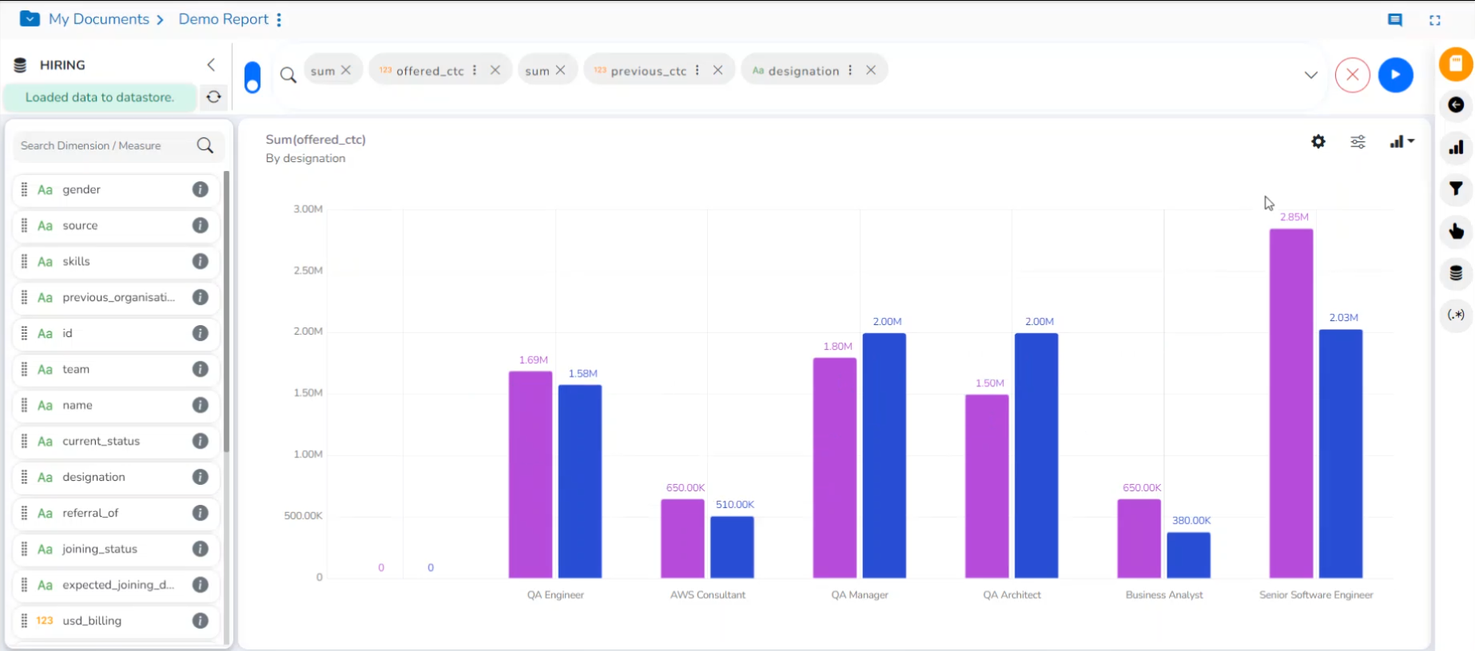Show info for referral_of field

coord(201,513)
